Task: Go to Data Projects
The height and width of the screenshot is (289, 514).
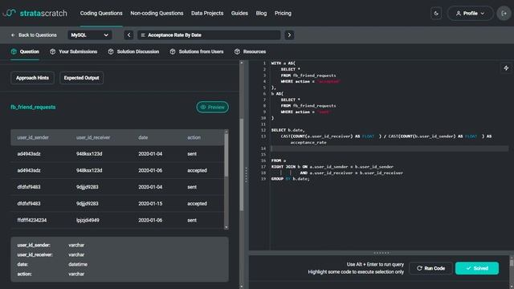Action: 207,14
